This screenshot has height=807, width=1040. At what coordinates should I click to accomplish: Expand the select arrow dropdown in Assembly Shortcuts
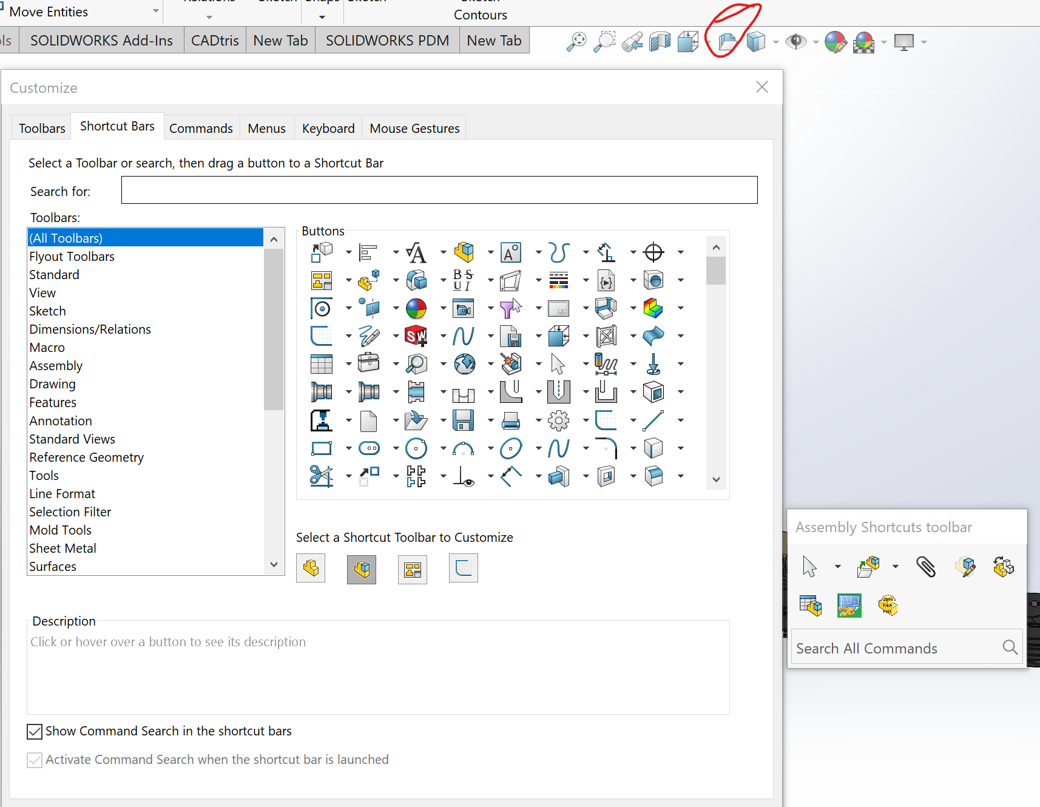tap(838, 567)
